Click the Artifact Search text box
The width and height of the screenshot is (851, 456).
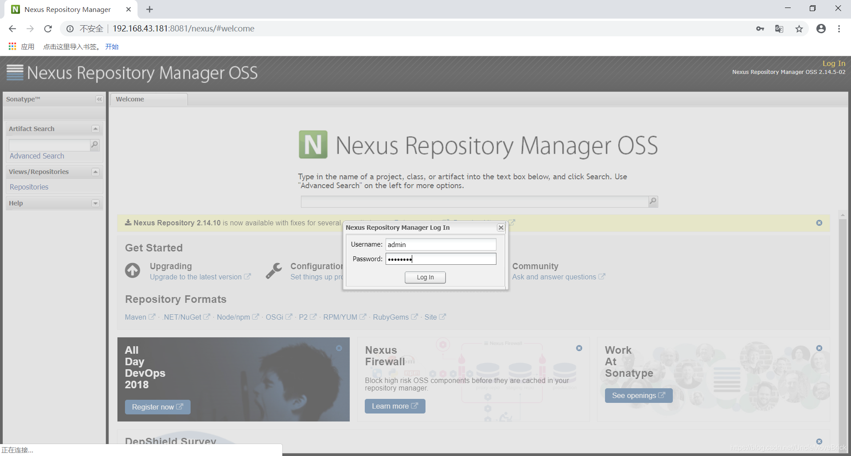point(49,145)
